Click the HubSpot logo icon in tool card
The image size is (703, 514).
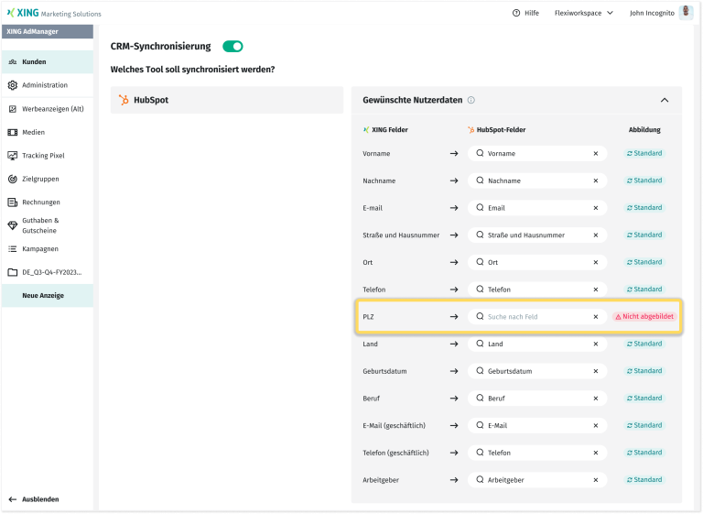click(124, 100)
